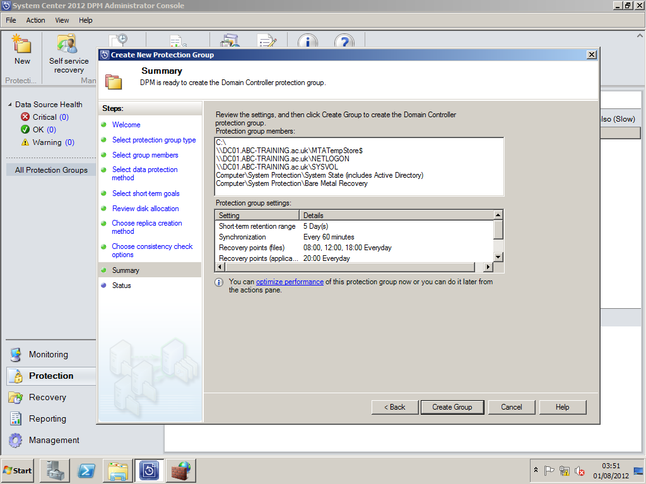Click the Action Center flag tray icon
This screenshot has width=646, height=484.
coord(549,470)
